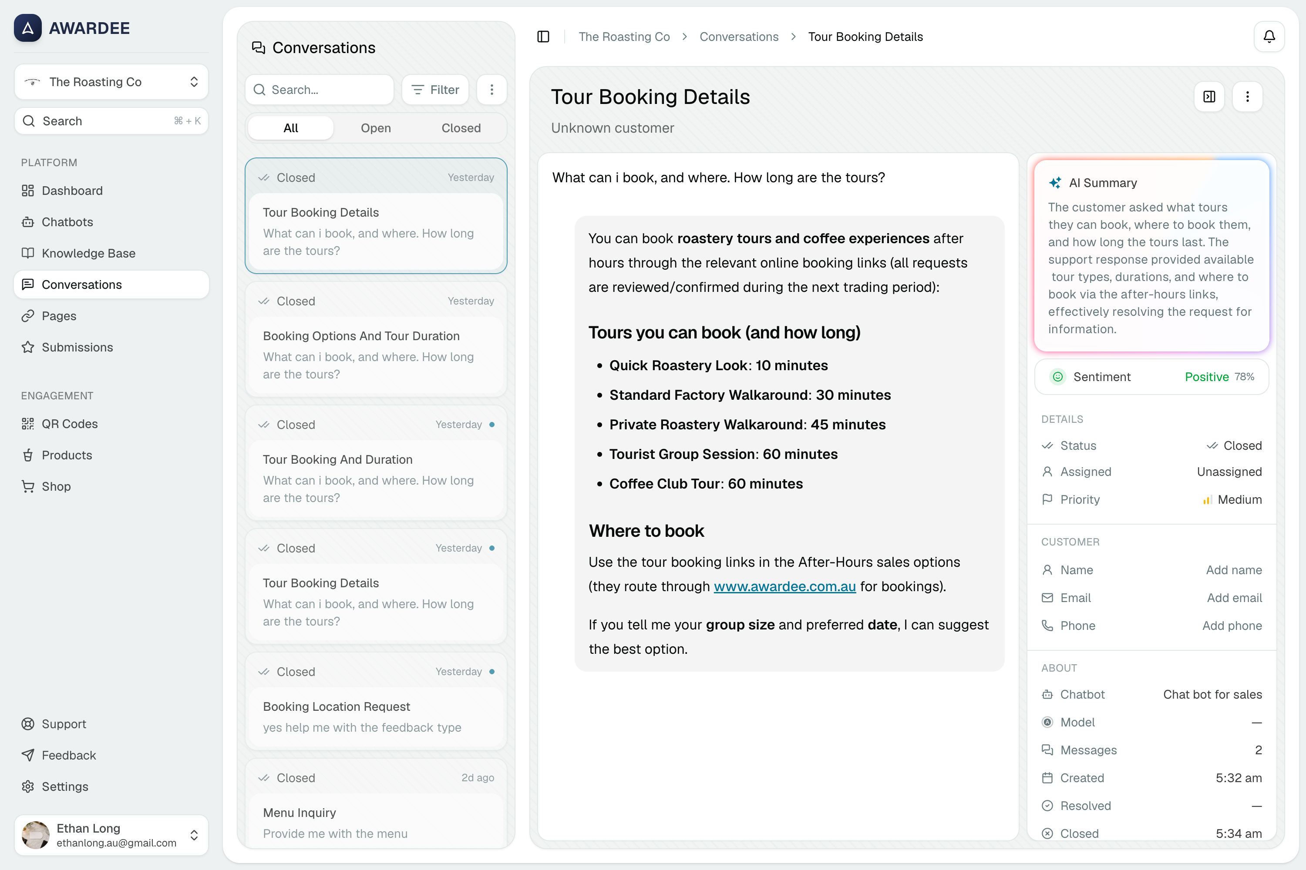The height and width of the screenshot is (870, 1306).
Task: Open the www.awardee.com.au link
Action: pyautogui.click(x=784, y=586)
